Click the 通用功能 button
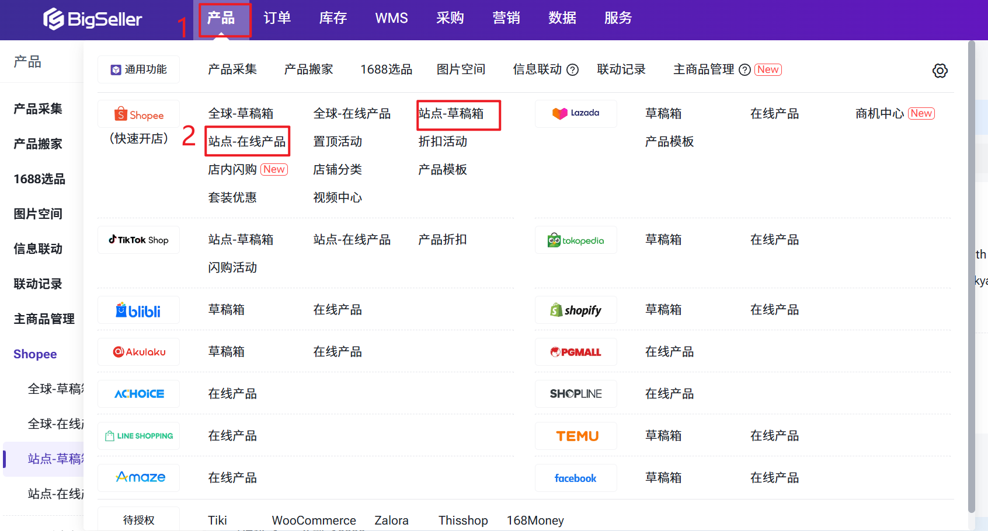988x531 pixels. click(x=139, y=69)
